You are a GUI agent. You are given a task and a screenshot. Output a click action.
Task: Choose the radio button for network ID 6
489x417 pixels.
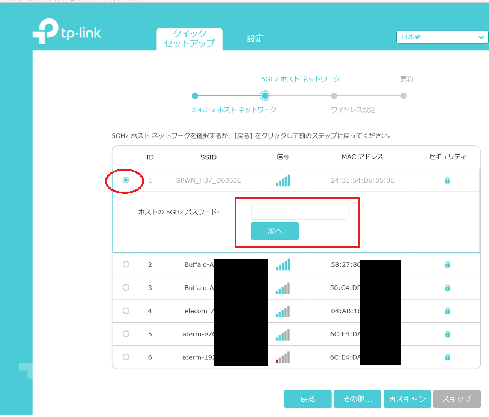click(126, 357)
